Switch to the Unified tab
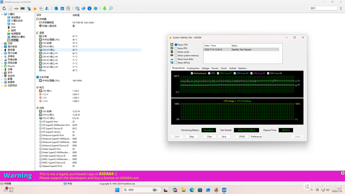The height and width of the screenshot is (194, 345). tap(233, 68)
